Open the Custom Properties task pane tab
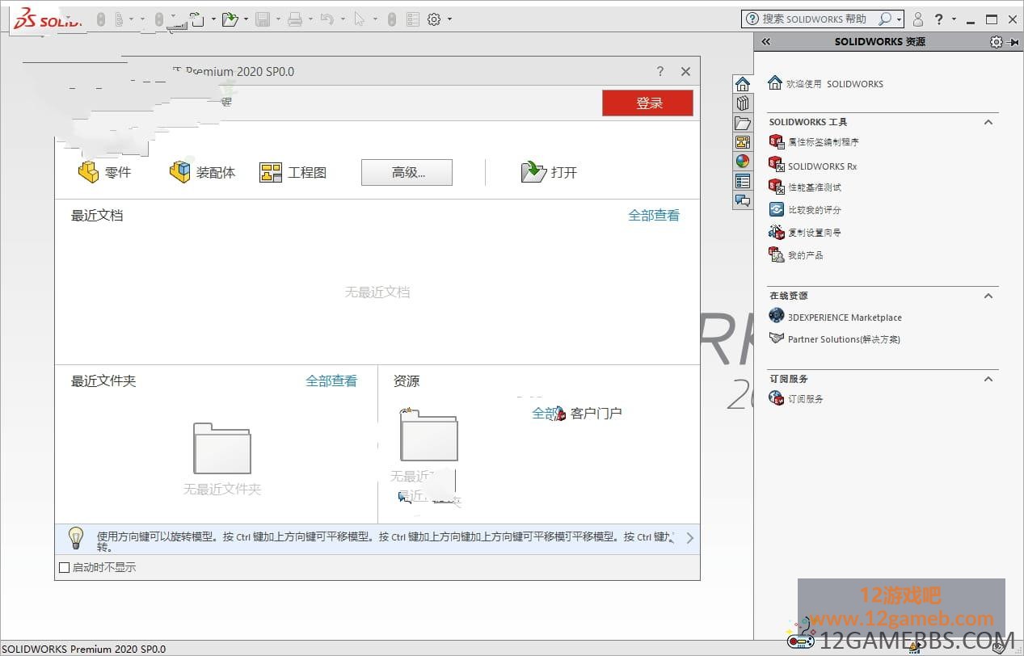The width and height of the screenshot is (1024, 656). click(743, 182)
